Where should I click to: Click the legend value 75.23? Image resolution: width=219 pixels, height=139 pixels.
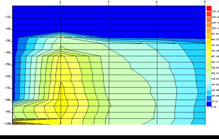[215, 101]
